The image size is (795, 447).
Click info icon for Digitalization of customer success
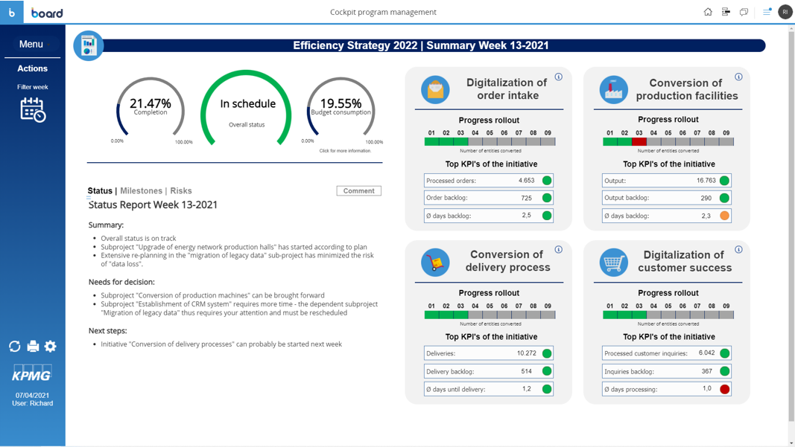point(738,250)
